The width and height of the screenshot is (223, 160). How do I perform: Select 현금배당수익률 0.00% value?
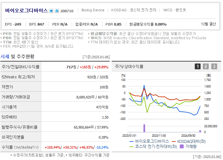click(x=148, y=24)
